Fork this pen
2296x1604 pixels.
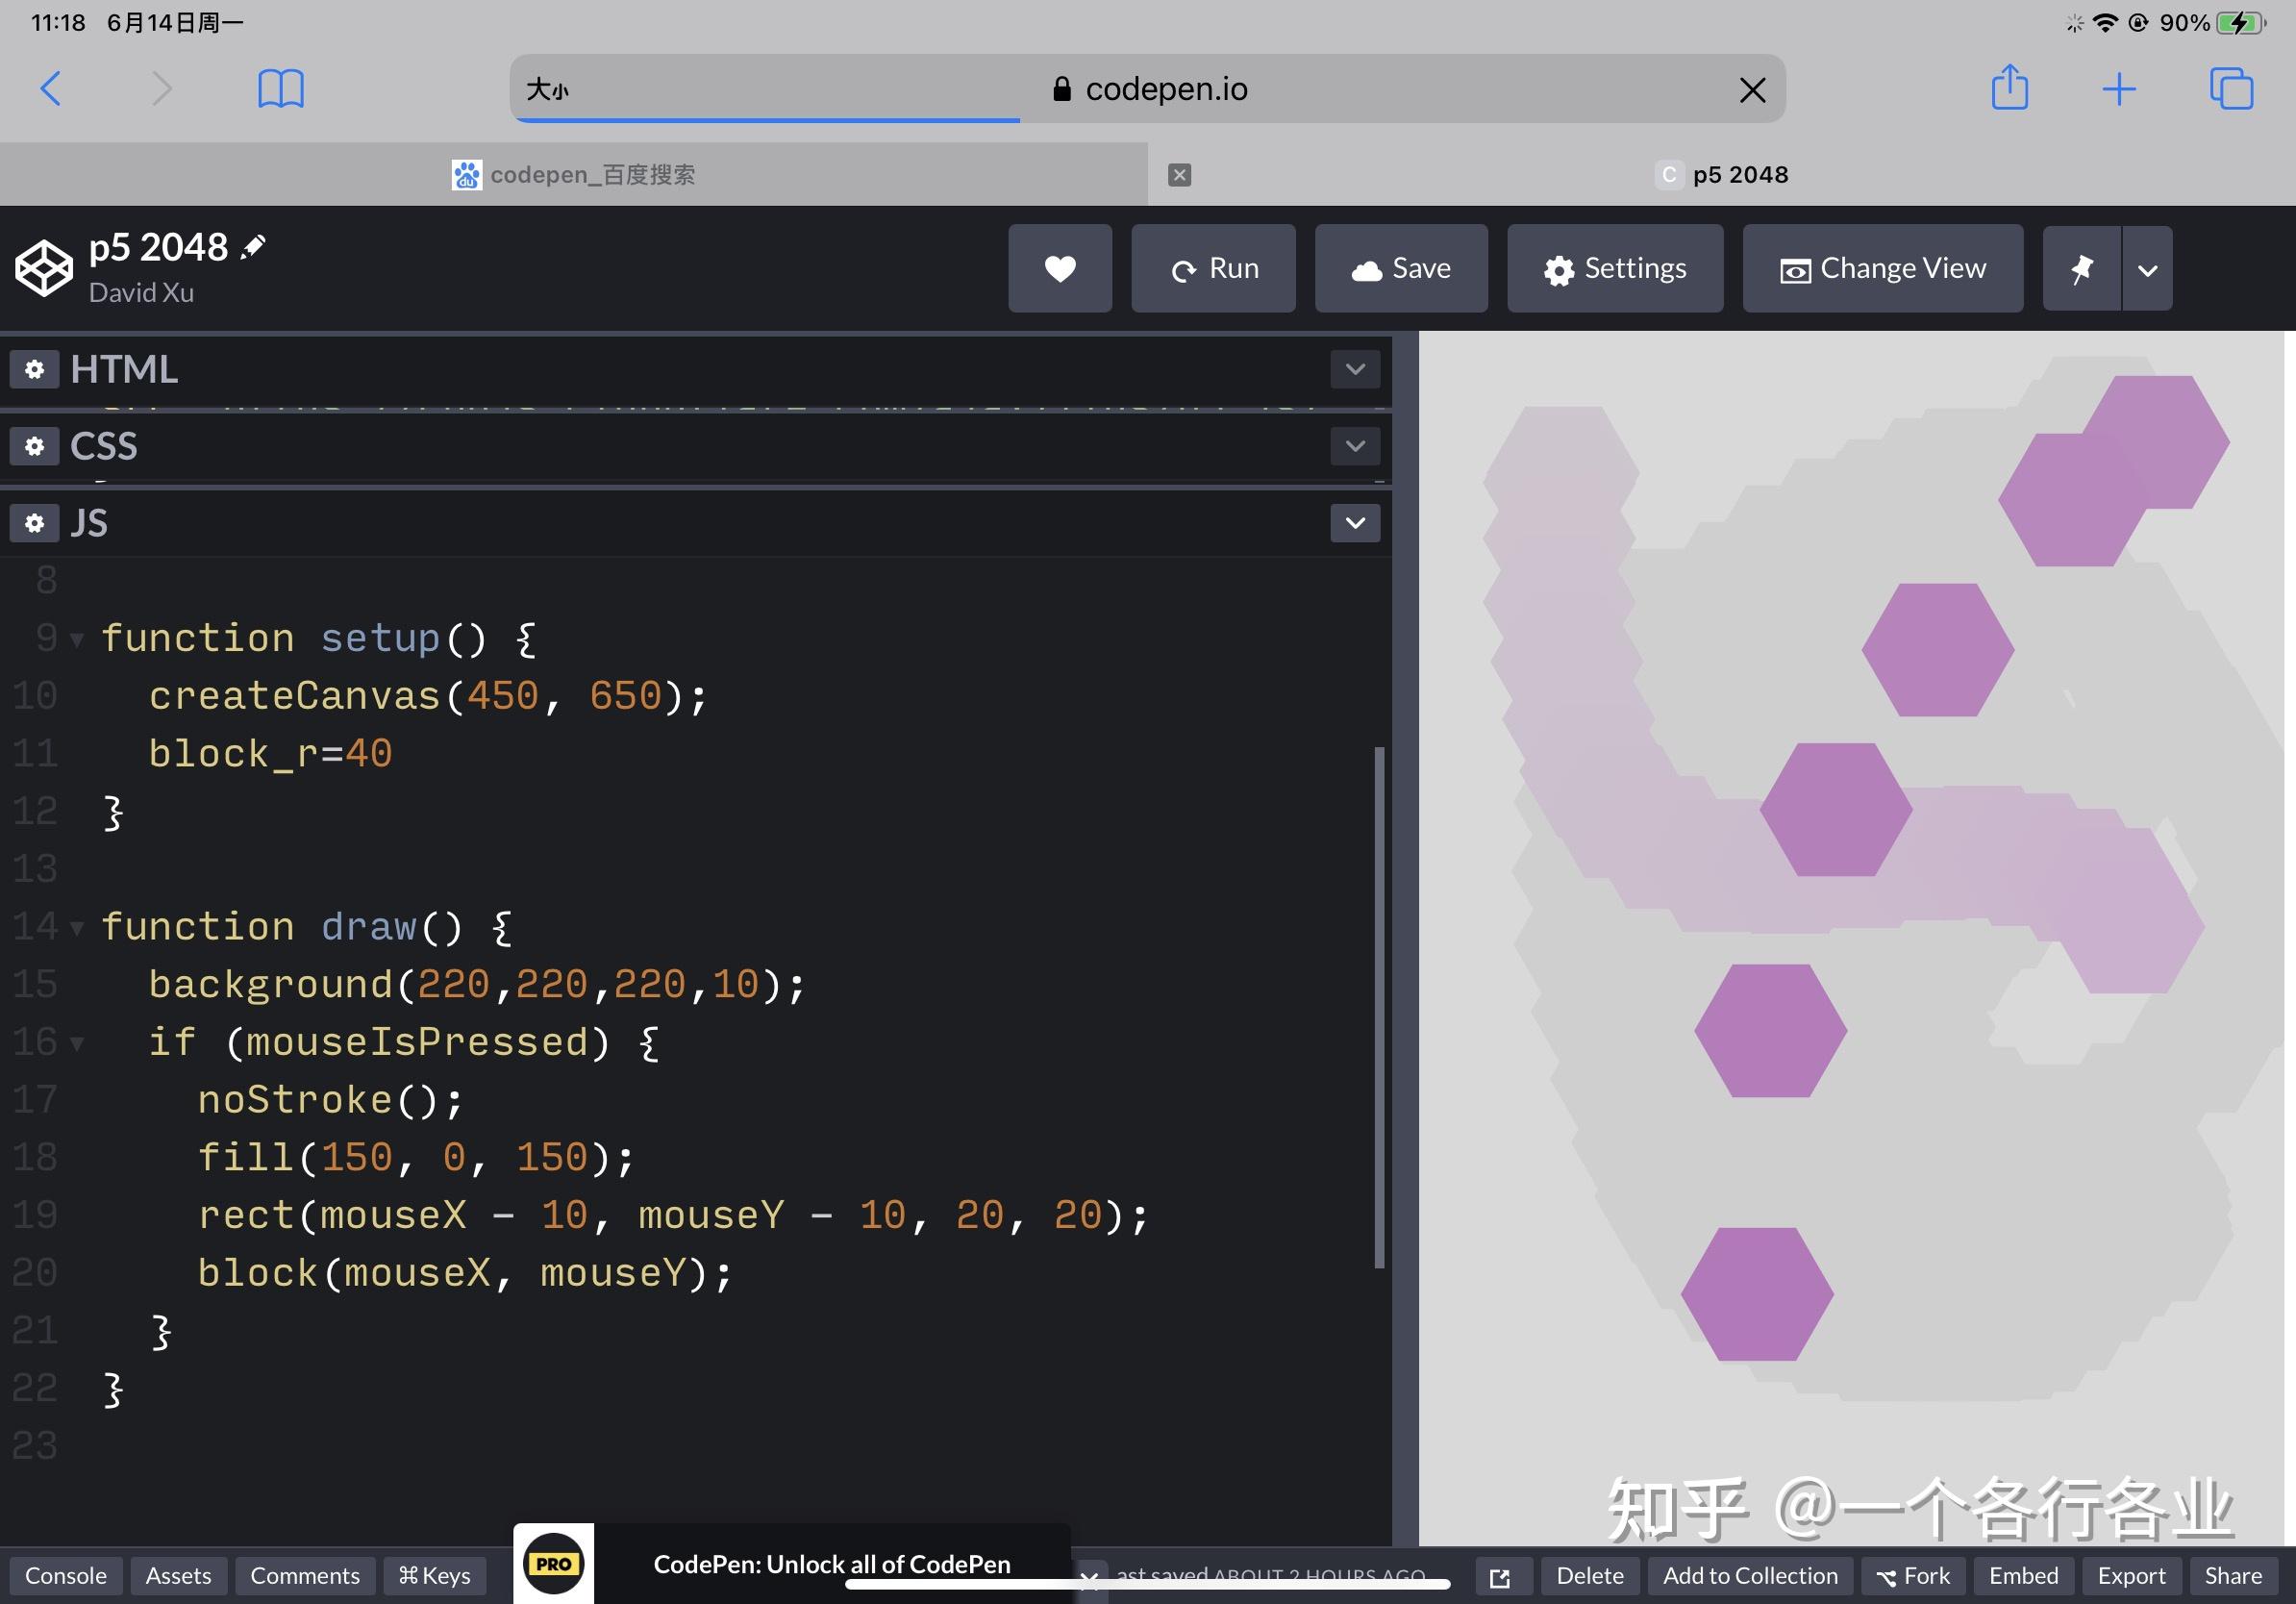1913,1575
